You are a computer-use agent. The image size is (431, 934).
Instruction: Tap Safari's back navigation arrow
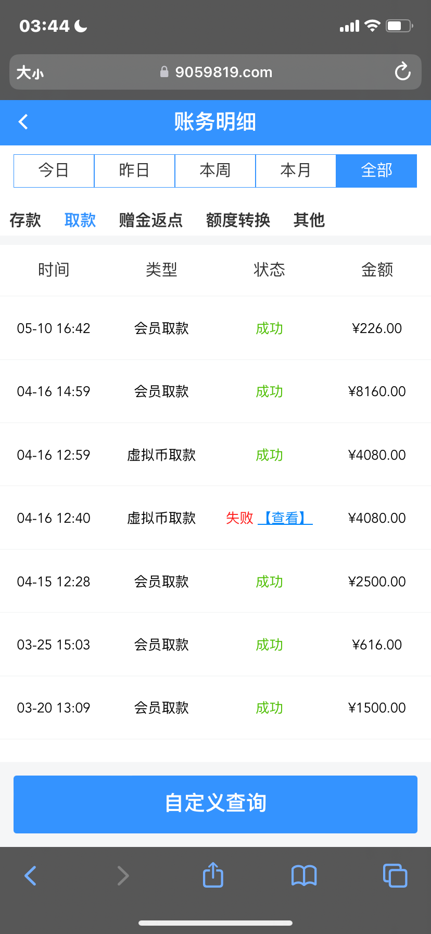pos(31,876)
